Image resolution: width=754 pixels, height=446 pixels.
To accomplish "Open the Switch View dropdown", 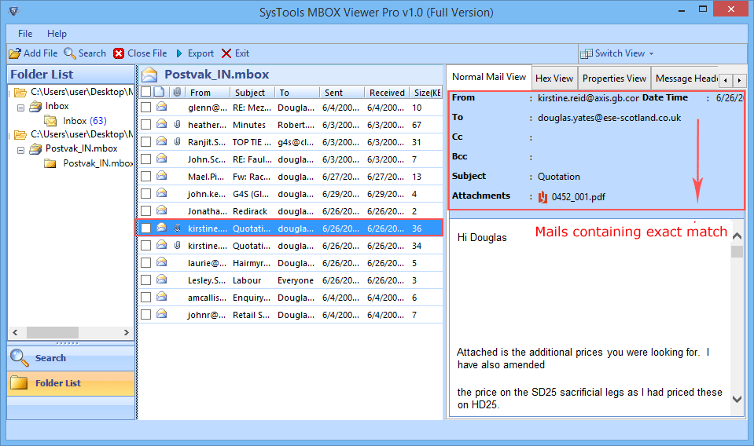I will point(617,53).
